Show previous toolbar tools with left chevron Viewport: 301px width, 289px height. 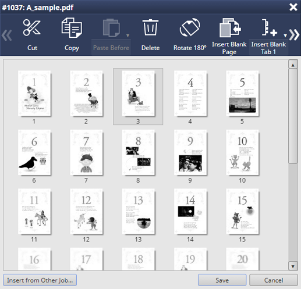tap(6, 35)
